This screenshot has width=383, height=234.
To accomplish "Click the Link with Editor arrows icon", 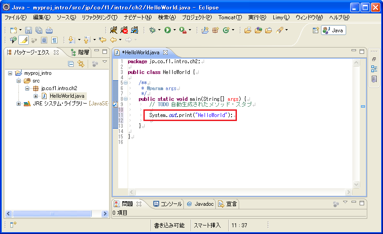I will (x=81, y=64).
